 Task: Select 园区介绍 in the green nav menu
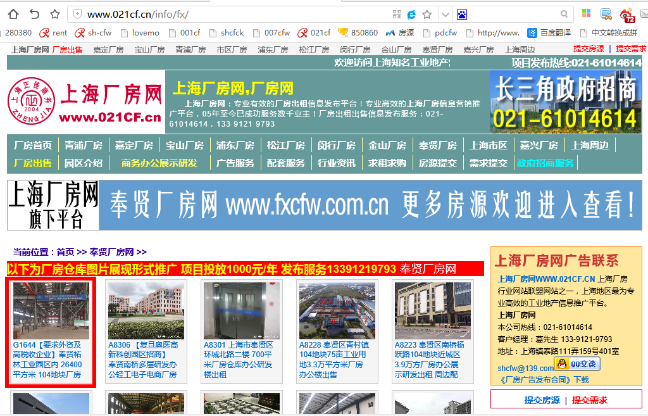coord(84,163)
